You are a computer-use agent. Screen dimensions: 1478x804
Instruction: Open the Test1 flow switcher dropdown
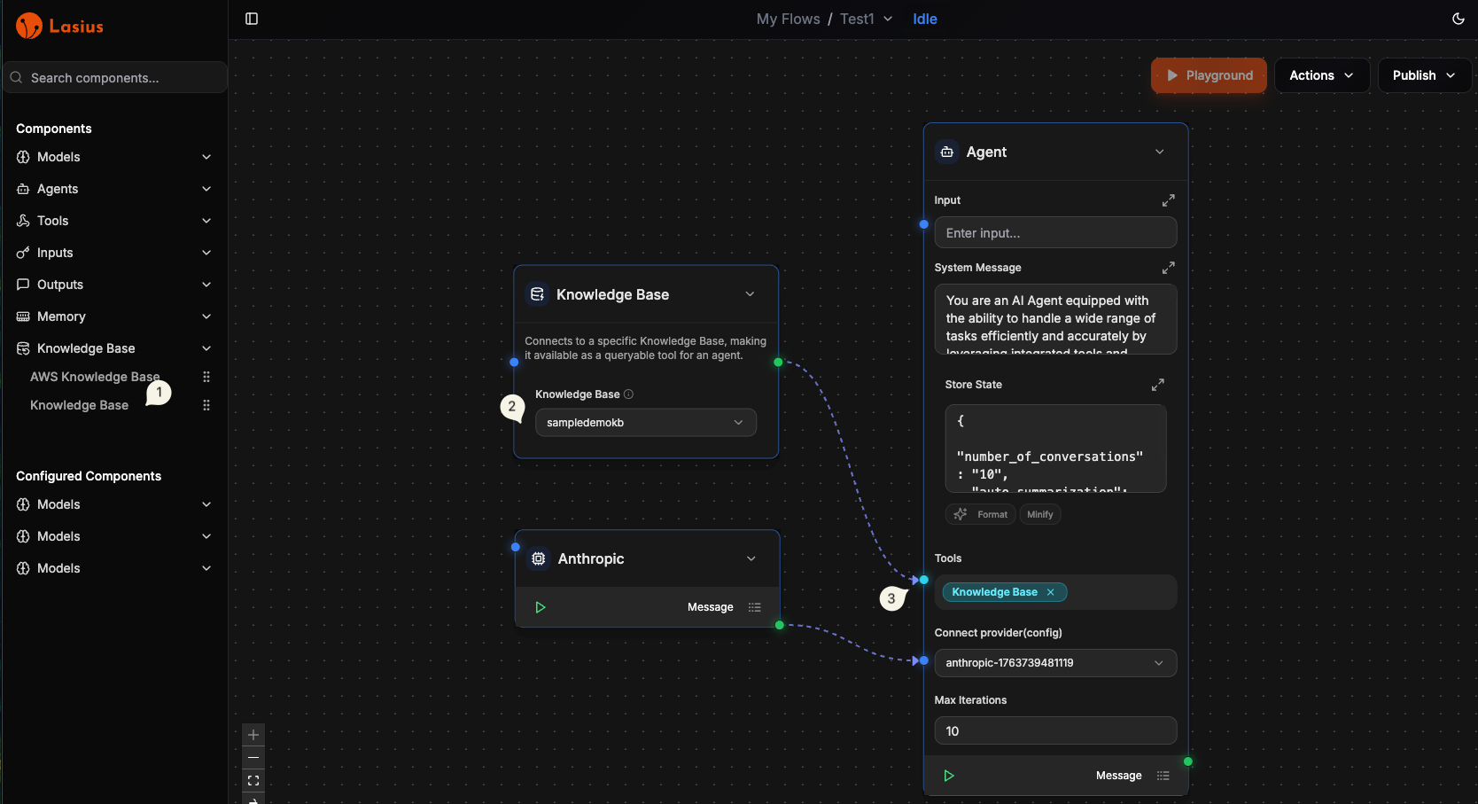(x=888, y=19)
